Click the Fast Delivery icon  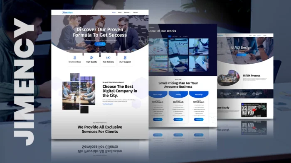coord(108,58)
